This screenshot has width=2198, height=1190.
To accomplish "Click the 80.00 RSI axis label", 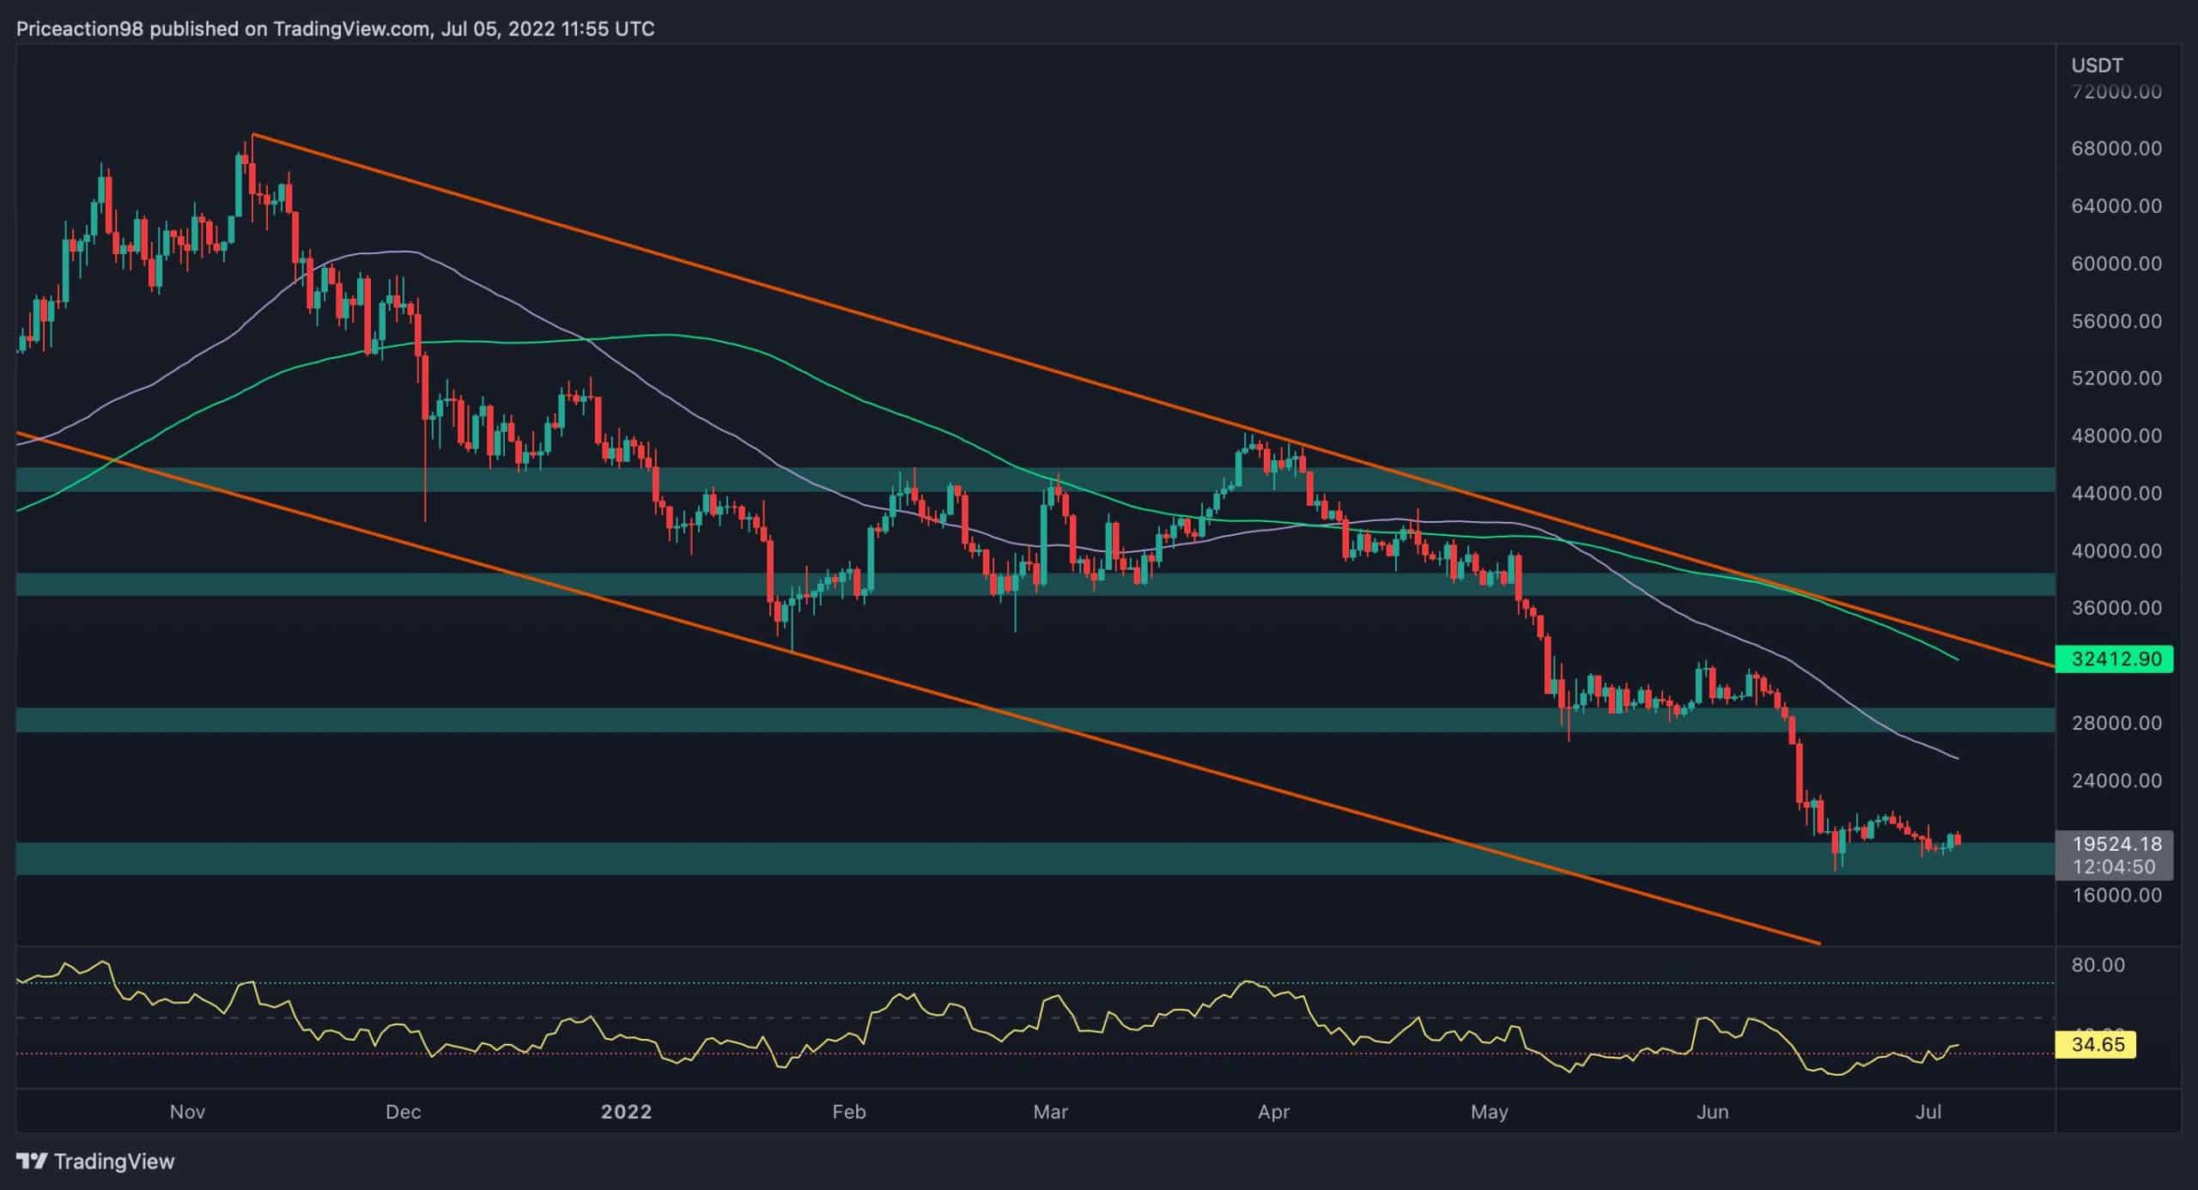I will (2098, 965).
